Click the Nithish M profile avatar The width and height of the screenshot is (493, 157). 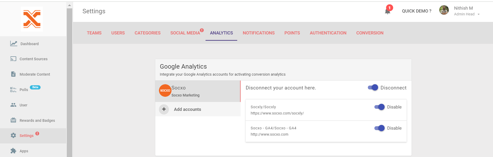pyautogui.click(x=444, y=10)
